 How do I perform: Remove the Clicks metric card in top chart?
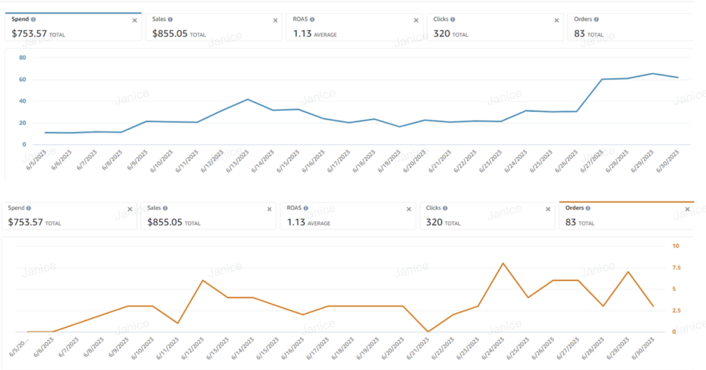point(556,20)
